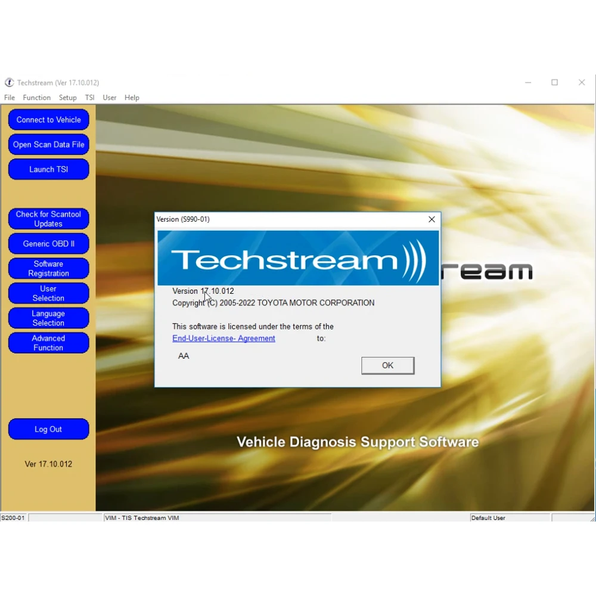
Task: Select Generic OBD II button
Action: [49, 244]
